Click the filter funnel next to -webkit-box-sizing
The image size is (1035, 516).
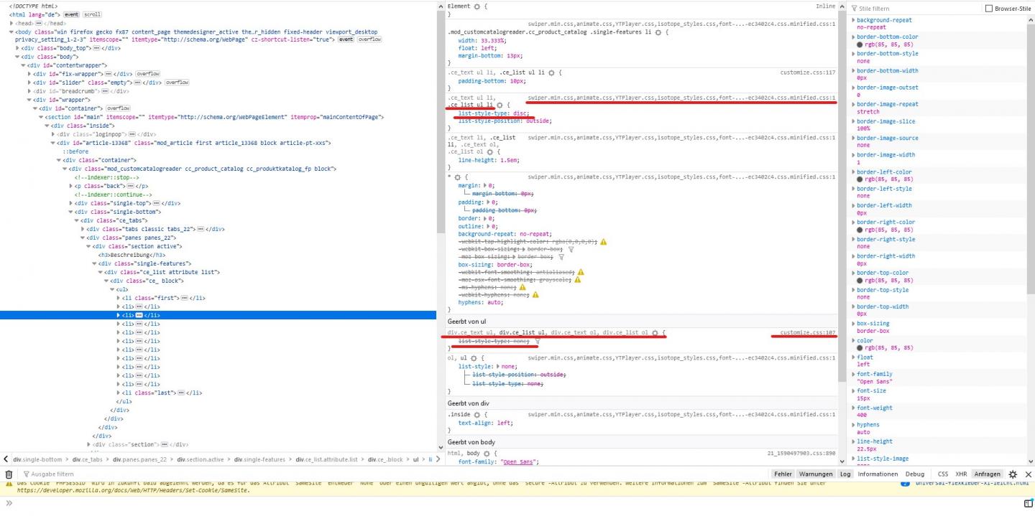(x=571, y=249)
